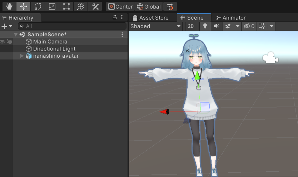
Task: Lock the Hierarchy panel
Action: (115, 17)
